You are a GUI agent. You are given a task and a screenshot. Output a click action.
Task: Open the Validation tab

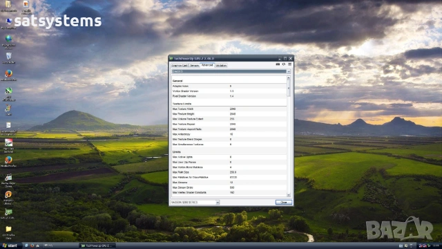(221, 66)
